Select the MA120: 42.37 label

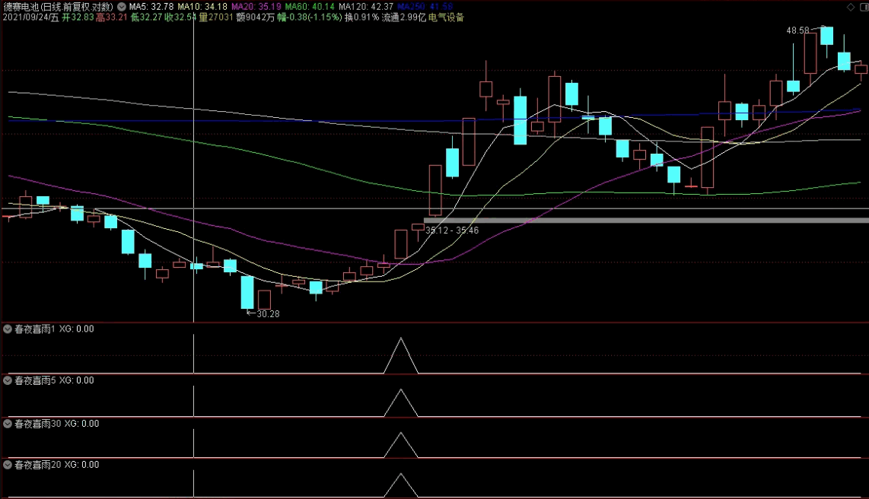click(x=366, y=7)
